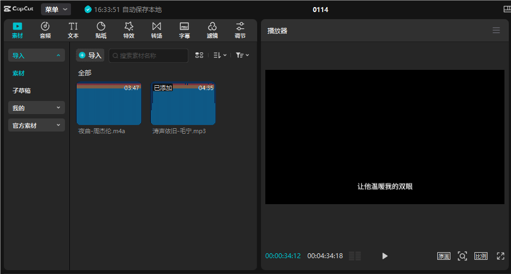
Task: Switch media list to grid view icon
Action: (199, 55)
